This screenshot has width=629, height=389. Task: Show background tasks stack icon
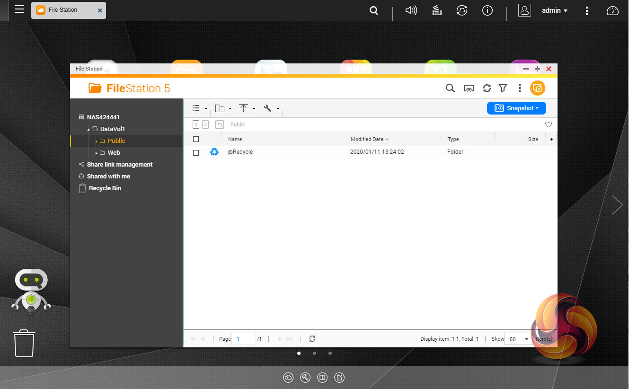(x=437, y=10)
